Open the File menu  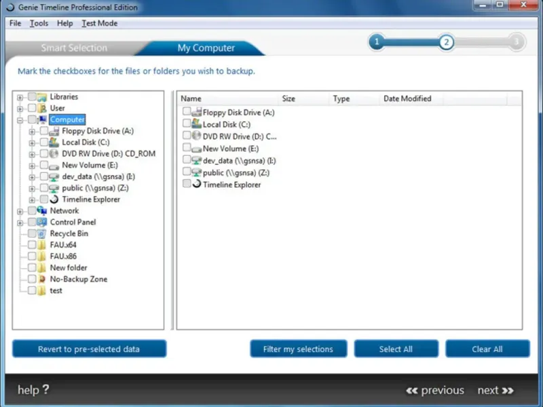[x=15, y=23]
